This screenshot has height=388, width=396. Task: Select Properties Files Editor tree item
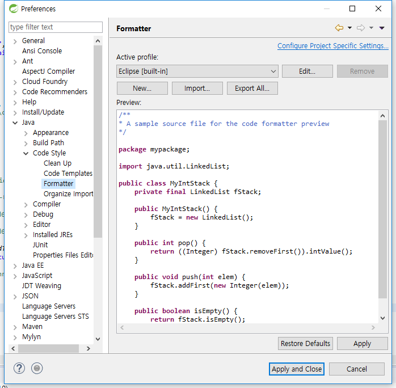pos(63,255)
